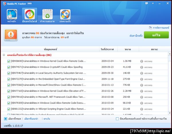Select the KB977165 Elevation of Privilege patch

click(48, 91)
